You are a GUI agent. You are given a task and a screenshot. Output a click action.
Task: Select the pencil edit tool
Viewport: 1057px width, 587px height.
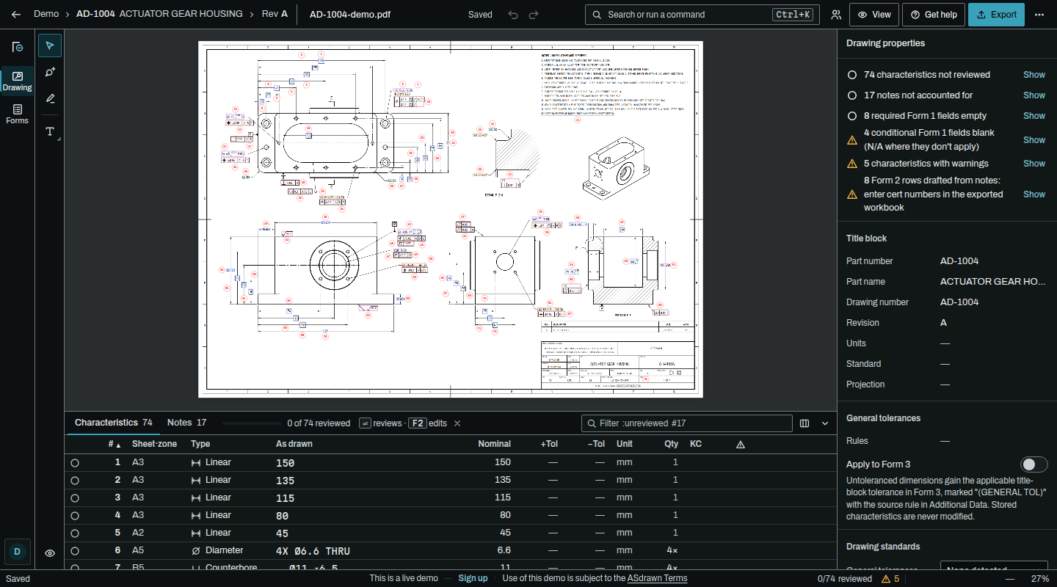pos(50,98)
